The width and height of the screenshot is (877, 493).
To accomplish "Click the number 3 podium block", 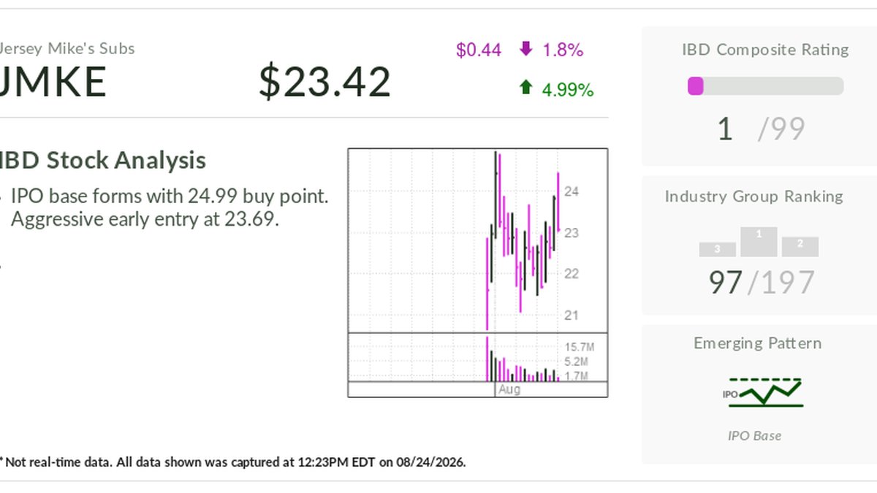I will (717, 249).
